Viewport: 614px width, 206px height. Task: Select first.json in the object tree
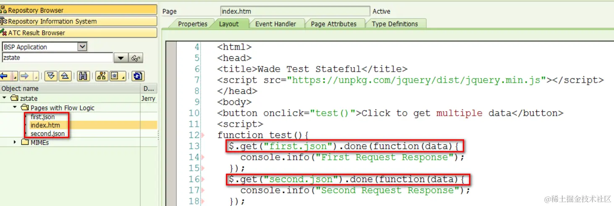coord(42,117)
